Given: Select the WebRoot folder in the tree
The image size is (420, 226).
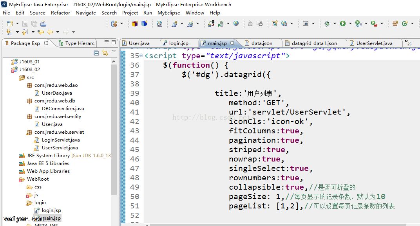Looking at the screenshot, I should click(x=38, y=179).
